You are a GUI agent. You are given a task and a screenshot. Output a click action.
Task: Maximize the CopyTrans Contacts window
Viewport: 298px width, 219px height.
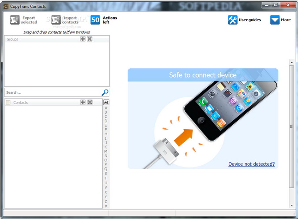(276, 5)
